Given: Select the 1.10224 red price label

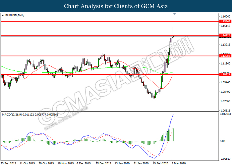Looking at the screenshot, I should (x=225, y=75).
